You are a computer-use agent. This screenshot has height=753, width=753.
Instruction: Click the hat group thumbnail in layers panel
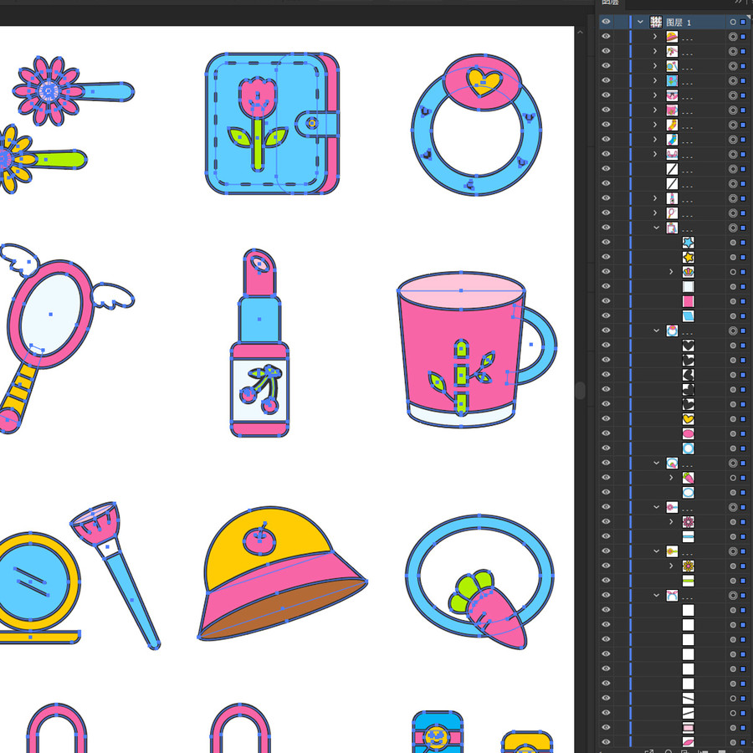point(672,37)
